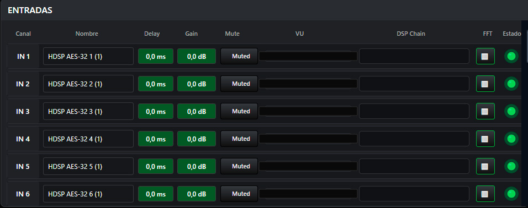Click the 0,0 ms delay value for IN 2
Screen dimensions: 528x208
point(156,84)
